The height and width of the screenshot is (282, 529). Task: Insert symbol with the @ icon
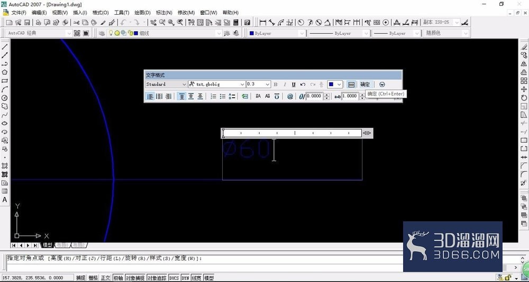[290, 96]
